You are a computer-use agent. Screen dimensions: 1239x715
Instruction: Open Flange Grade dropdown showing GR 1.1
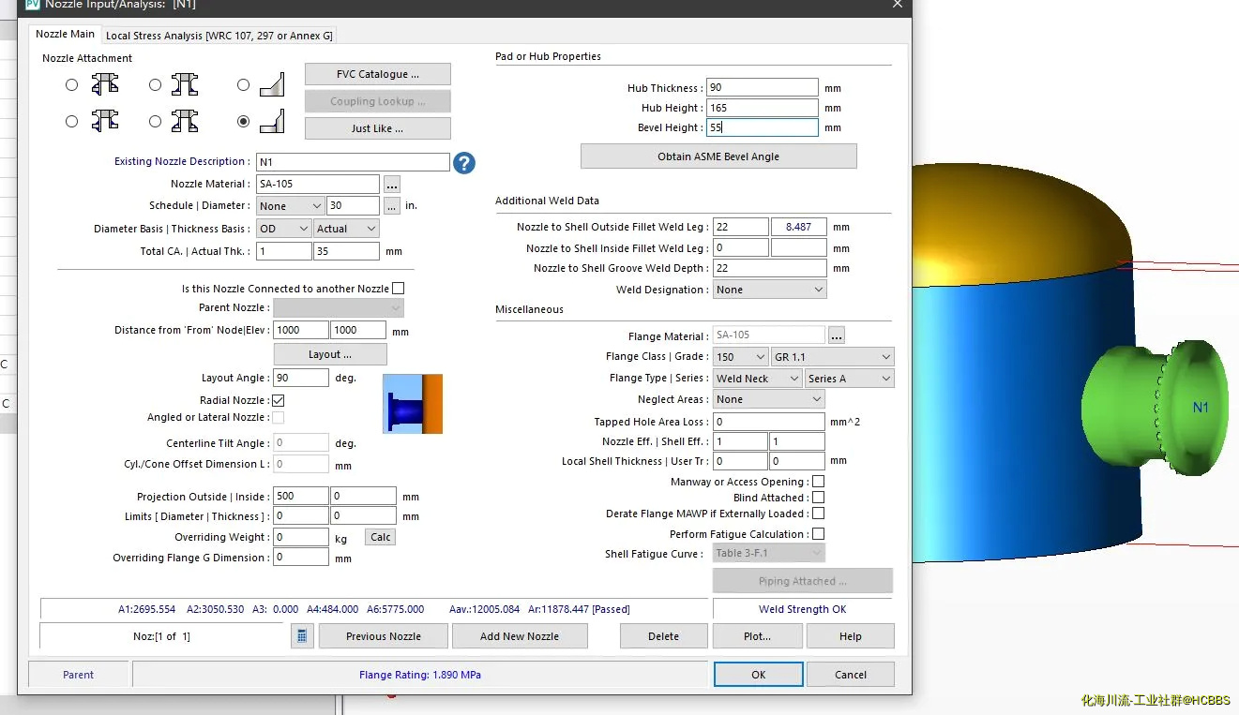pos(833,357)
